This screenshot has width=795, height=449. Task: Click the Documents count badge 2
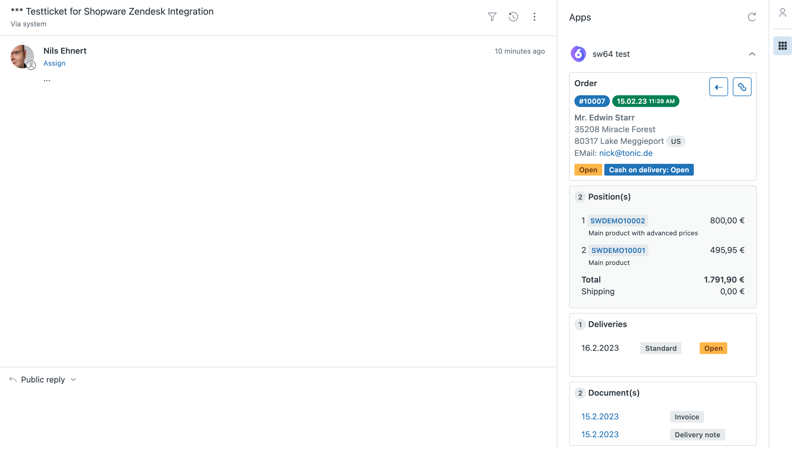pyautogui.click(x=580, y=393)
